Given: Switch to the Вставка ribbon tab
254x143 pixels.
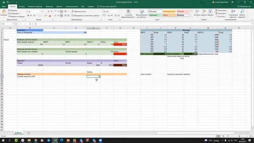Looking at the screenshot, I should pos(22,6).
